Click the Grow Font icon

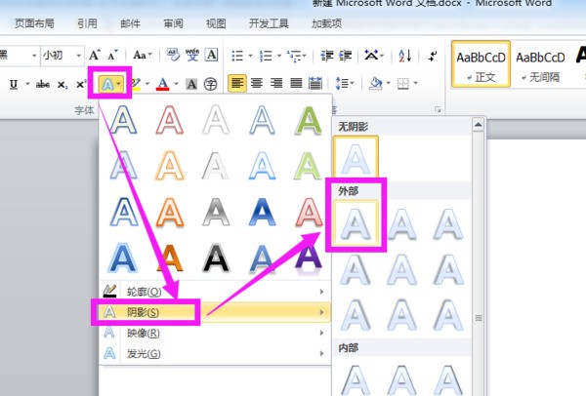pos(95,56)
